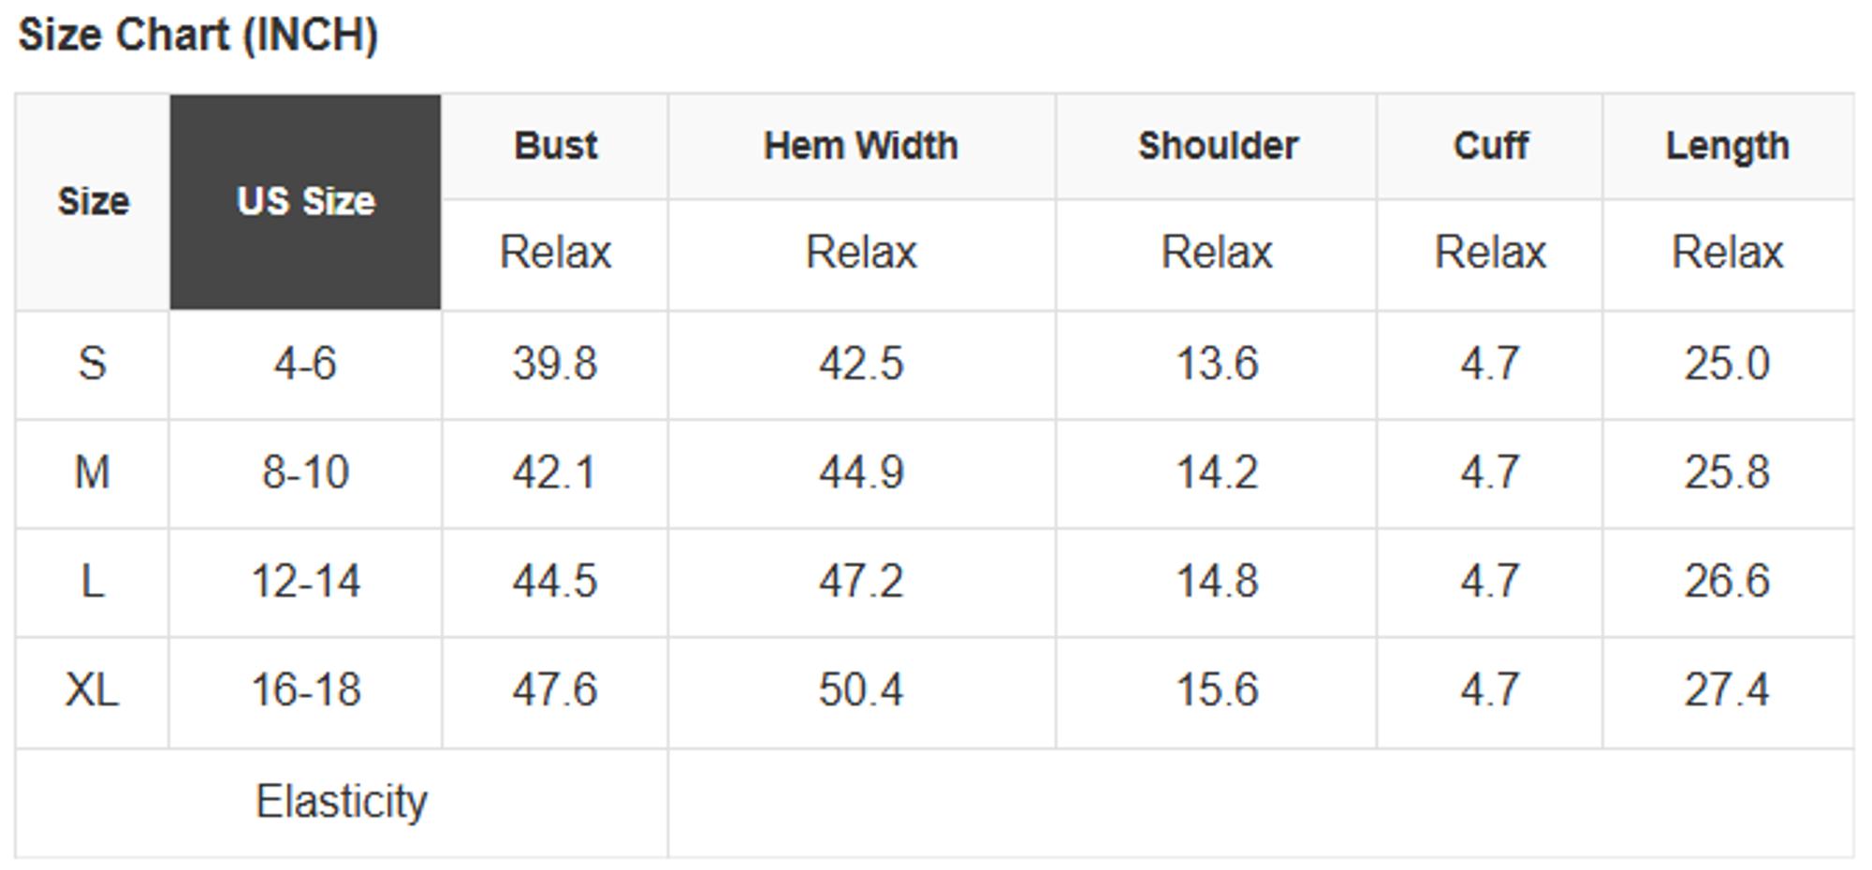Click the "XL" size row label
Viewport: 1872px width, 870px height.
click(x=92, y=690)
